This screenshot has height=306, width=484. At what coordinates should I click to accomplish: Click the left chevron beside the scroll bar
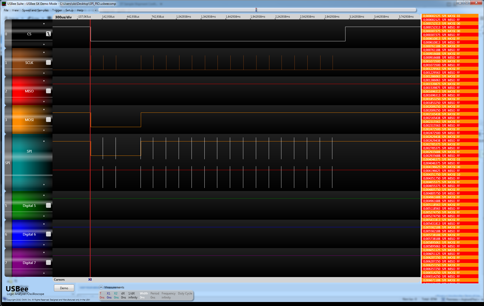pos(96,10)
